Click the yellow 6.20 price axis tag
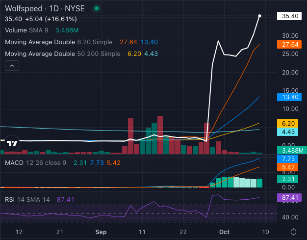This screenshot has width=307, height=240. coord(291,123)
